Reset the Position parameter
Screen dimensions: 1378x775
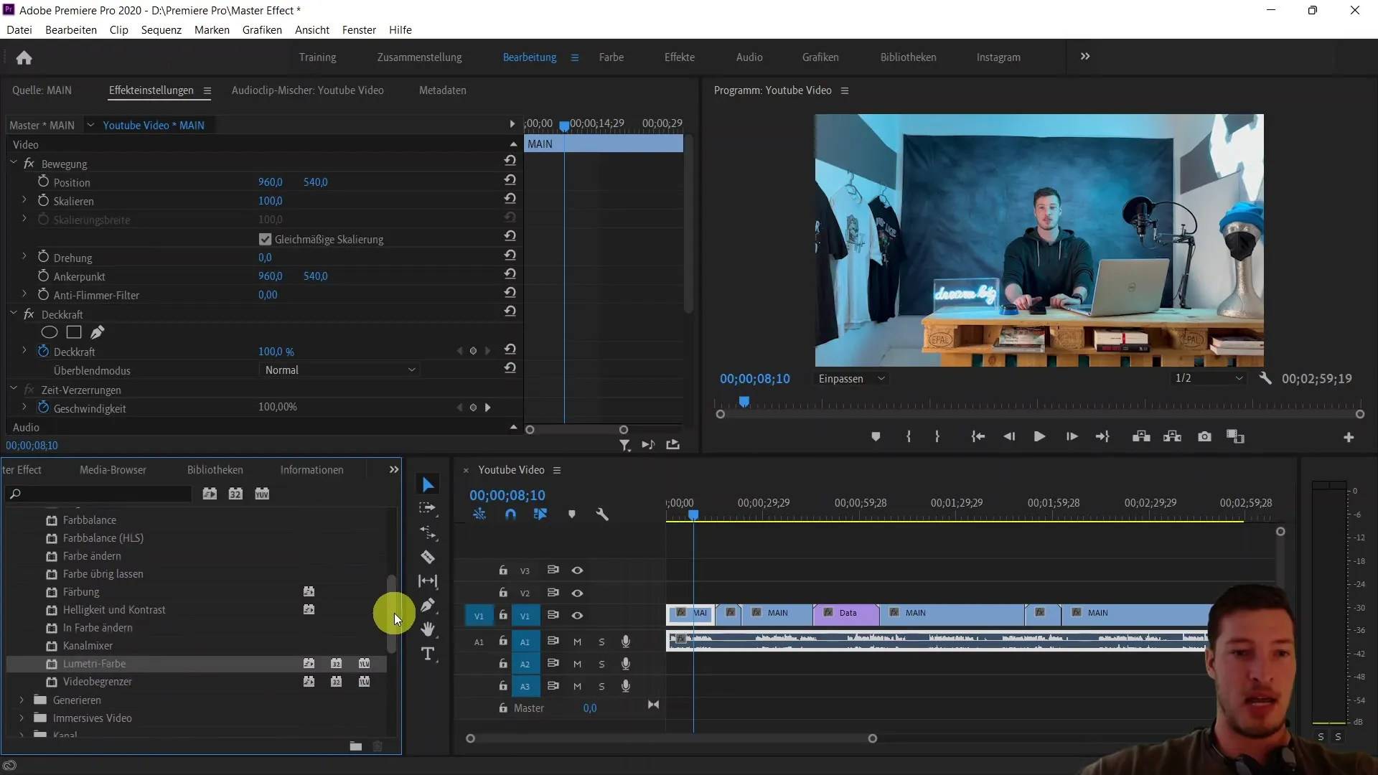tap(510, 179)
